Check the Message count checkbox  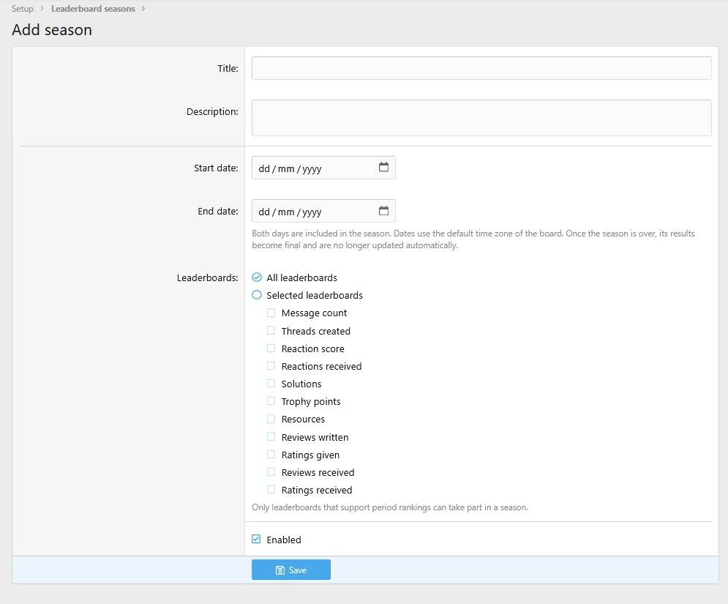coord(271,313)
